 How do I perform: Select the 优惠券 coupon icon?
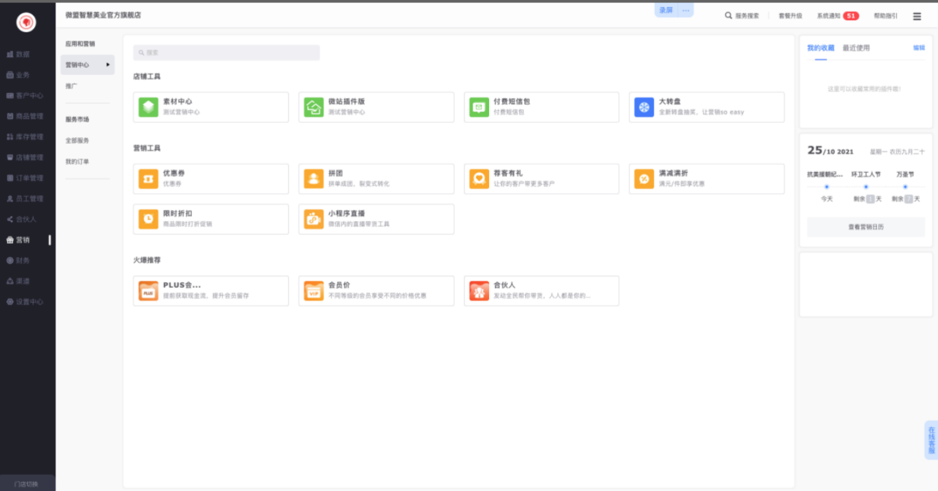coord(148,179)
